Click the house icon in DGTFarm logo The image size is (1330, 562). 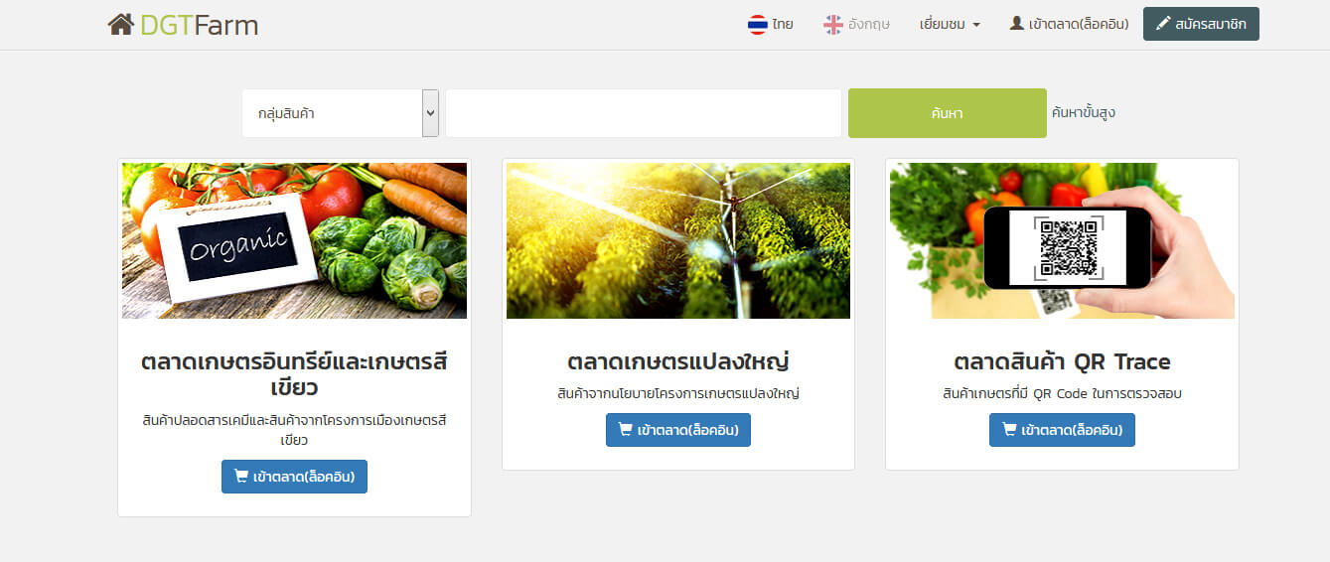[x=120, y=24]
